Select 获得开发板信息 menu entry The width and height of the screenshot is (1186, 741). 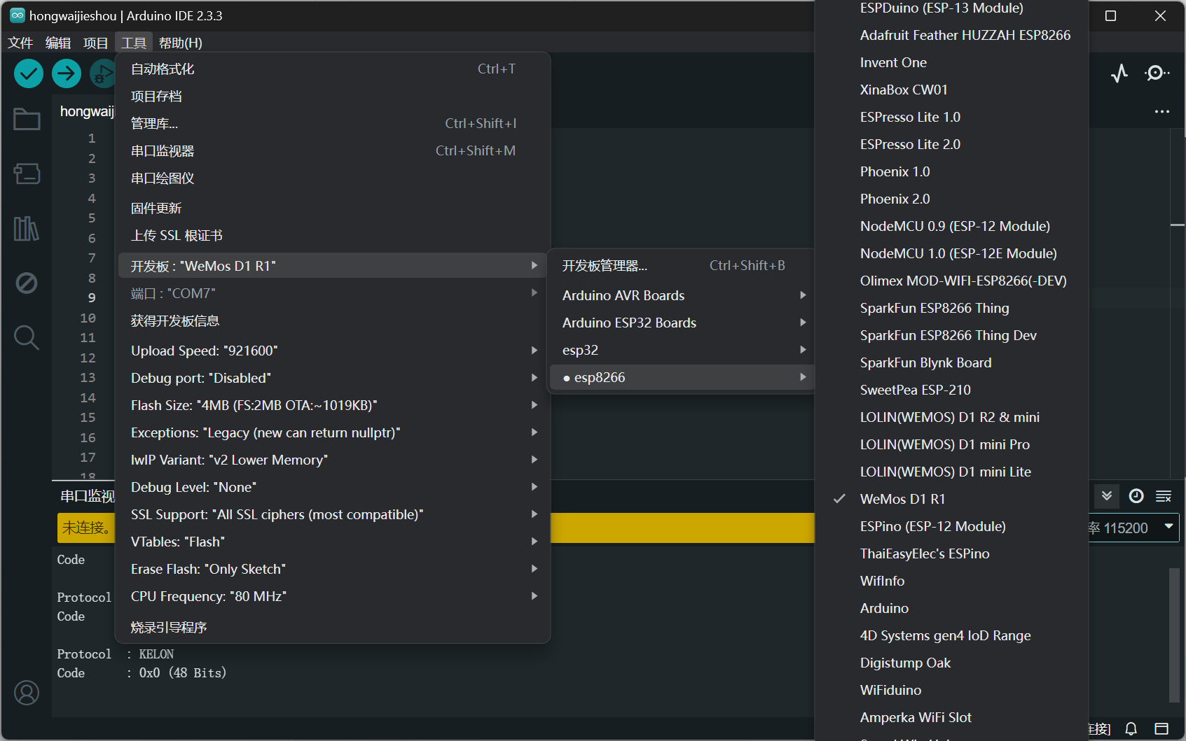tap(333, 320)
